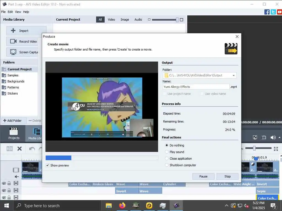
Task: Select the All filter tab
Action: coord(100,20)
